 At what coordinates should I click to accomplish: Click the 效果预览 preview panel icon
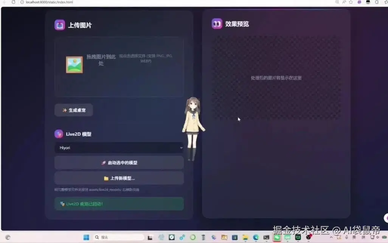[217, 24]
